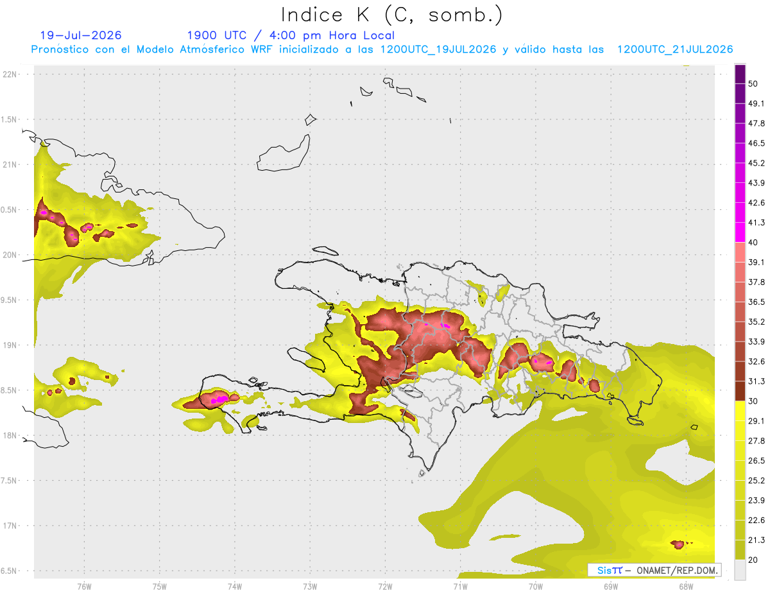Select the date text '19-Jul-2026'
This screenshot has height=595, width=770.
(x=81, y=35)
